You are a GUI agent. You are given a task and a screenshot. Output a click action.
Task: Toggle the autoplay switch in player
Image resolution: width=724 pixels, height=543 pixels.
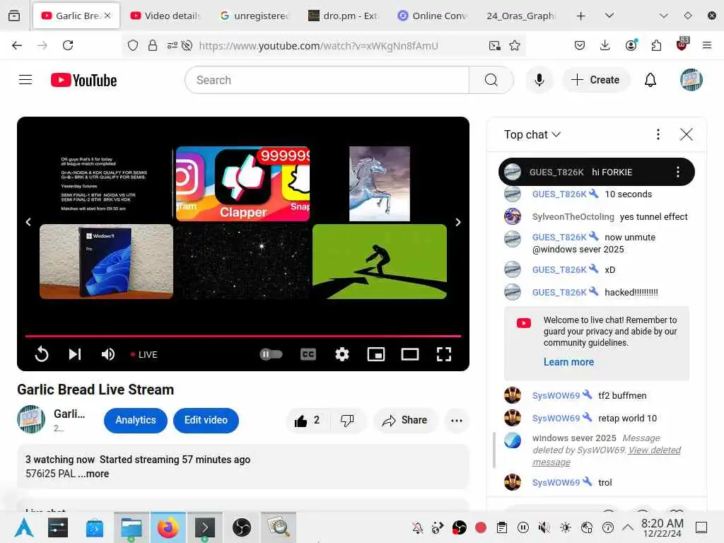(271, 354)
